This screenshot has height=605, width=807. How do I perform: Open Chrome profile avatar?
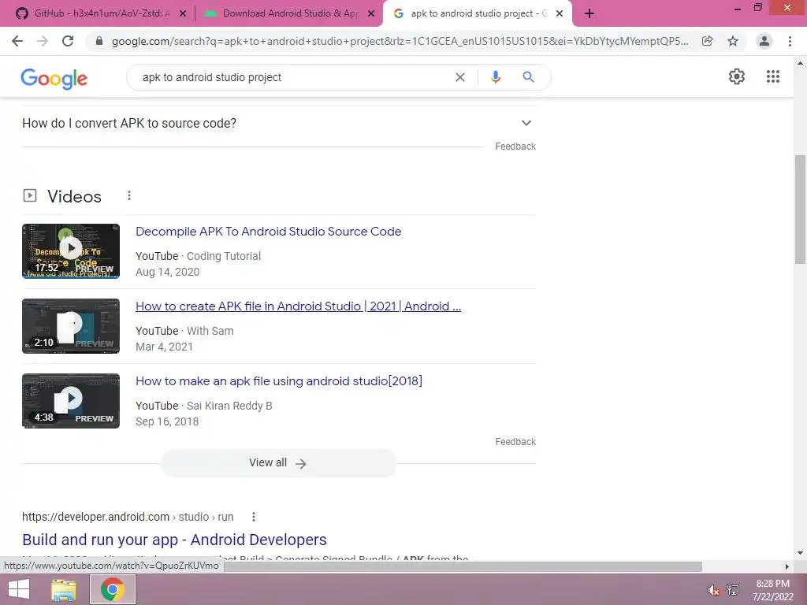(x=764, y=41)
